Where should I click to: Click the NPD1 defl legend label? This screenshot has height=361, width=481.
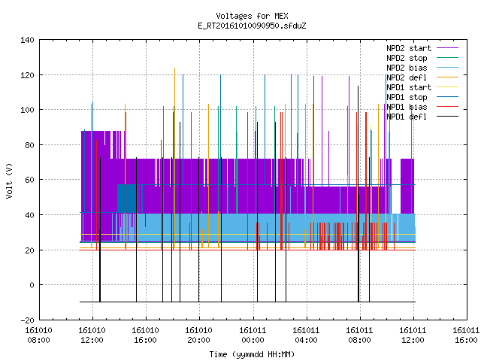(x=407, y=117)
